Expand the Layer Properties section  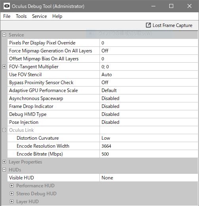pos(4,162)
